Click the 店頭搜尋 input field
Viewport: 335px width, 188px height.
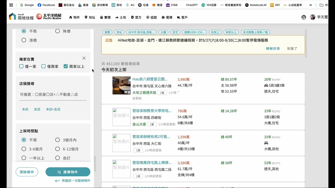click(53, 95)
